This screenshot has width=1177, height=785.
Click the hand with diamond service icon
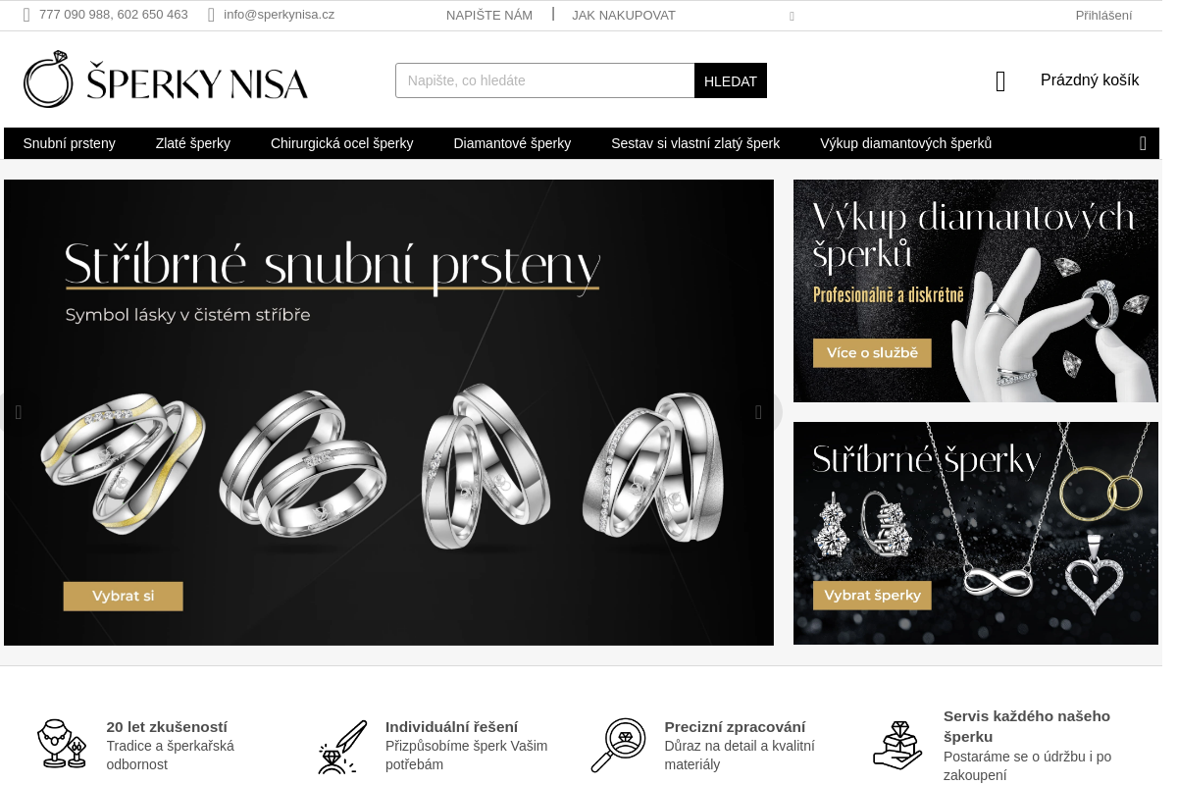pyautogui.click(x=897, y=745)
